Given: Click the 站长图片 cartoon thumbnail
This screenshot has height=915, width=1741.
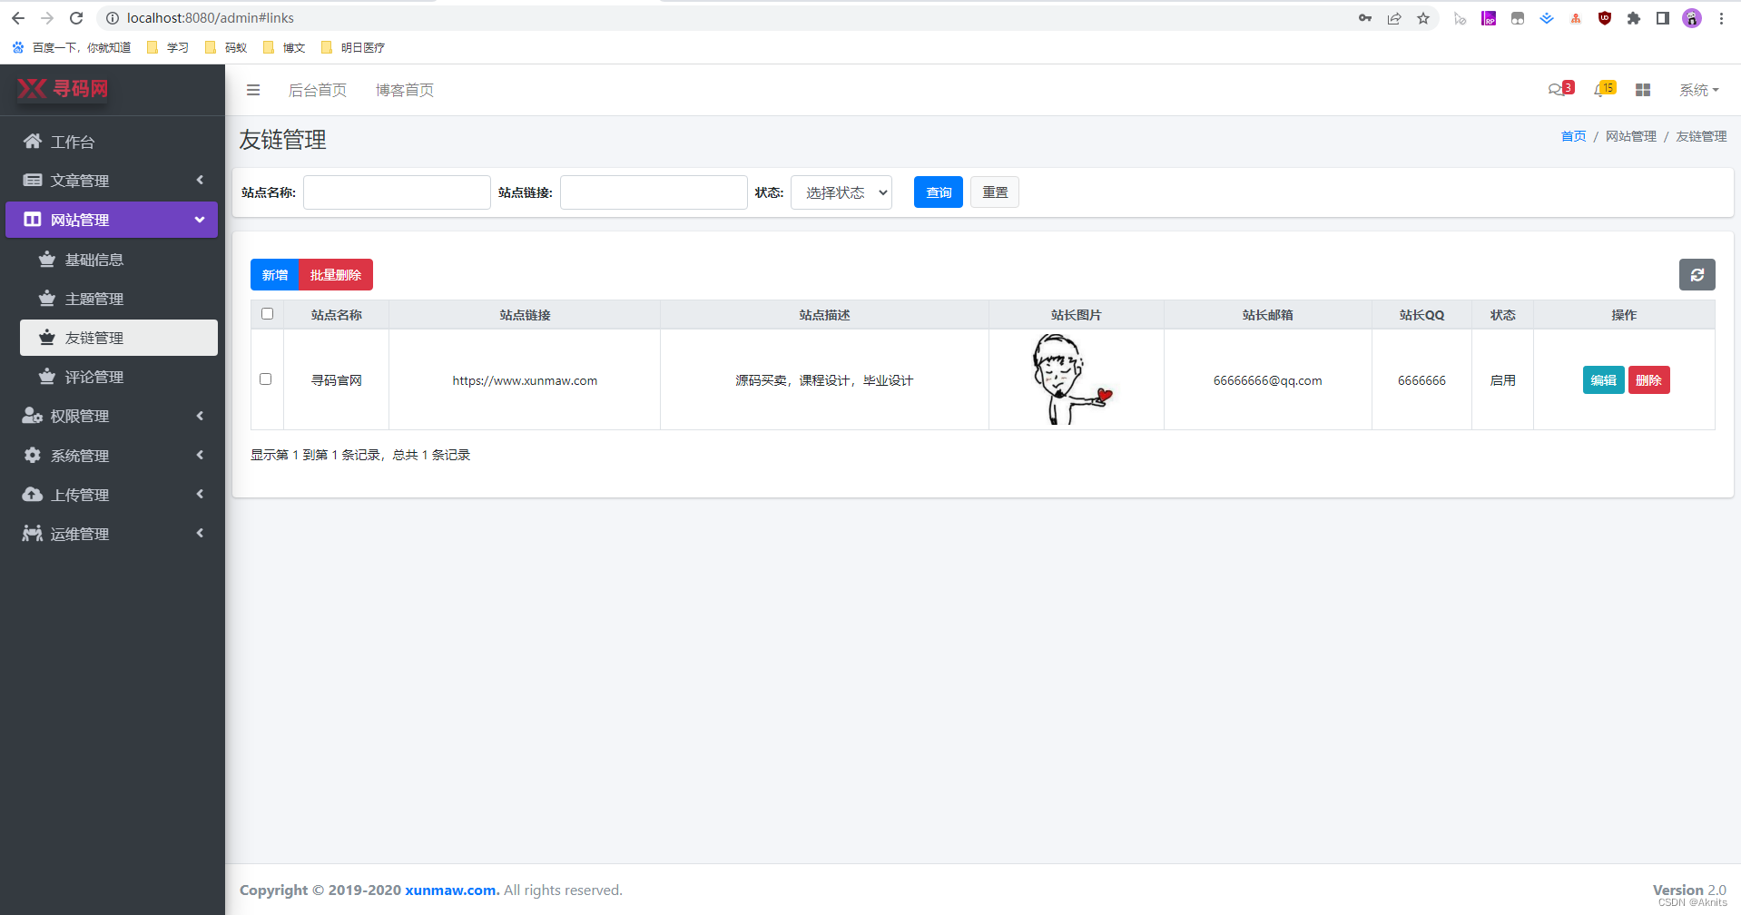Looking at the screenshot, I should pyautogui.click(x=1071, y=379).
